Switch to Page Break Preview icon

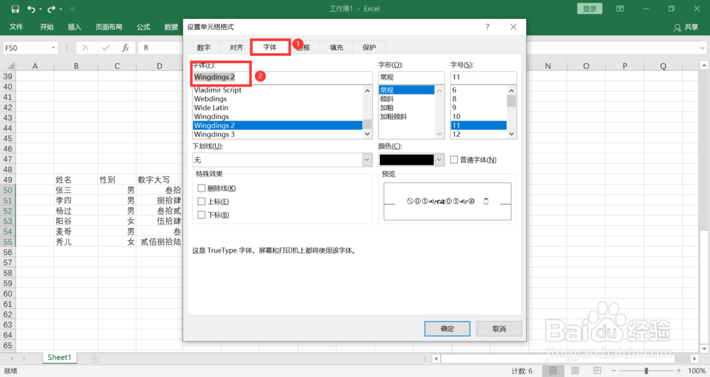597,371
